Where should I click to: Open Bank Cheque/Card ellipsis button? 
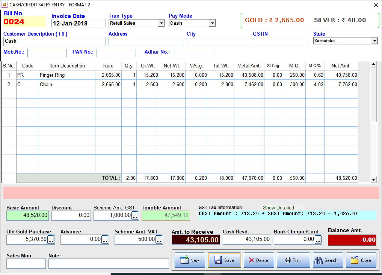click(318, 240)
